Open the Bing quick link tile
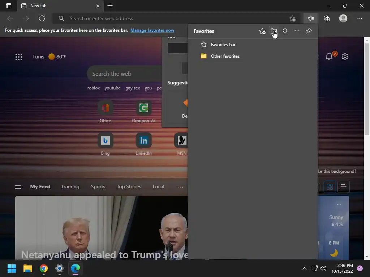Viewport: 370px width, 277px height. click(x=105, y=144)
